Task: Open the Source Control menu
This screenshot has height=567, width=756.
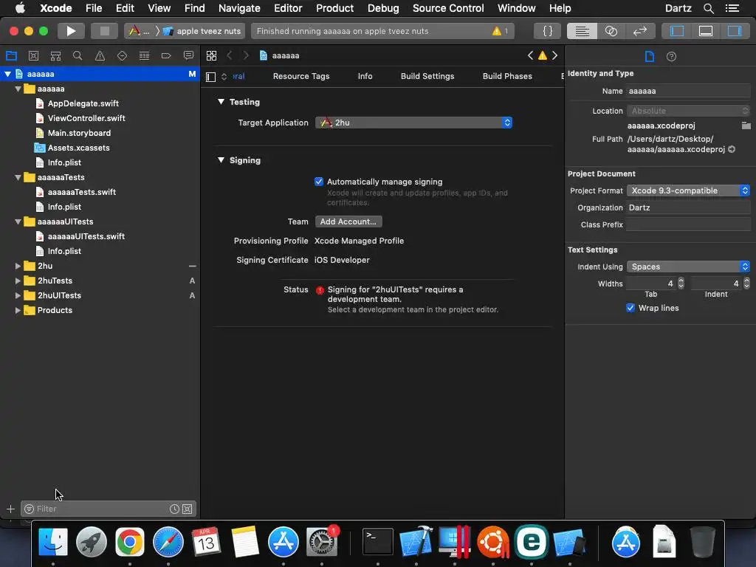Action: 448,8
